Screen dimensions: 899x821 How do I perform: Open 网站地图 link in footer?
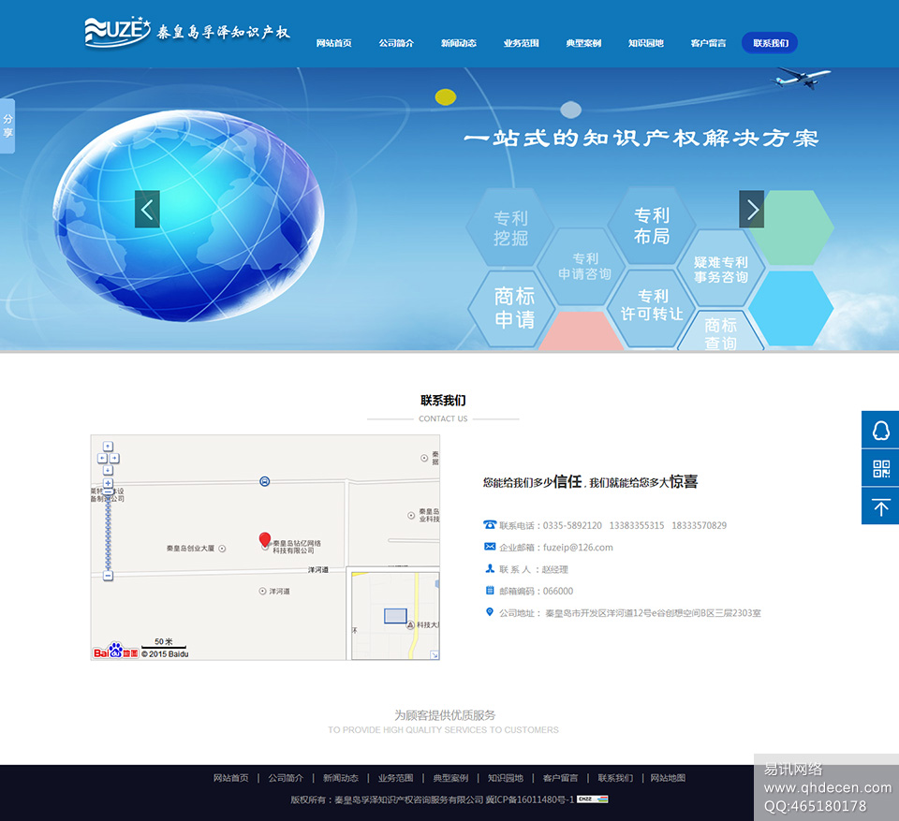pos(668,778)
